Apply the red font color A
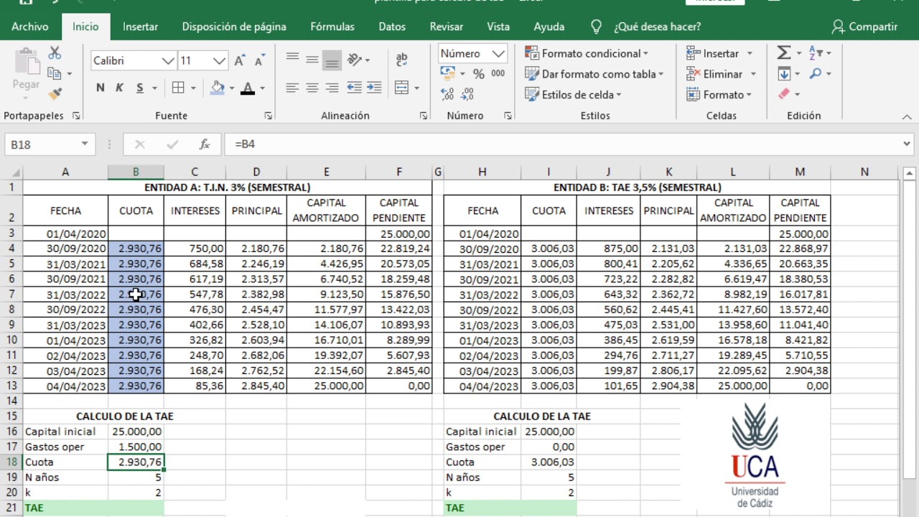 click(248, 88)
